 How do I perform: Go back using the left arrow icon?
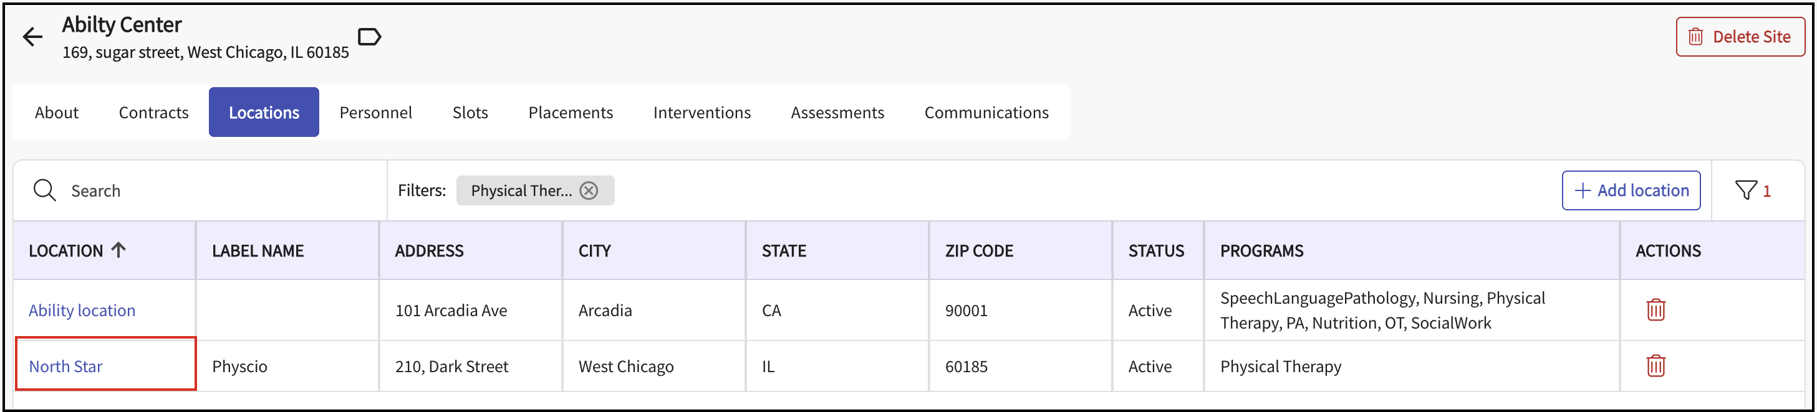coord(32,37)
